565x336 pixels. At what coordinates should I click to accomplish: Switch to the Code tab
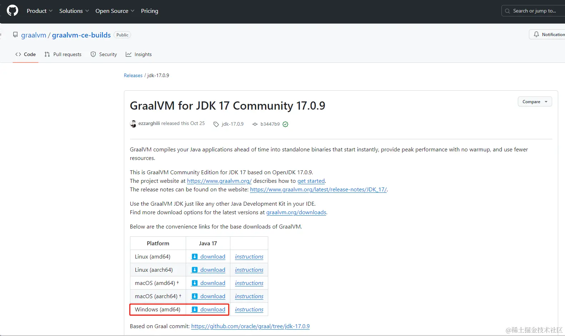point(25,54)
